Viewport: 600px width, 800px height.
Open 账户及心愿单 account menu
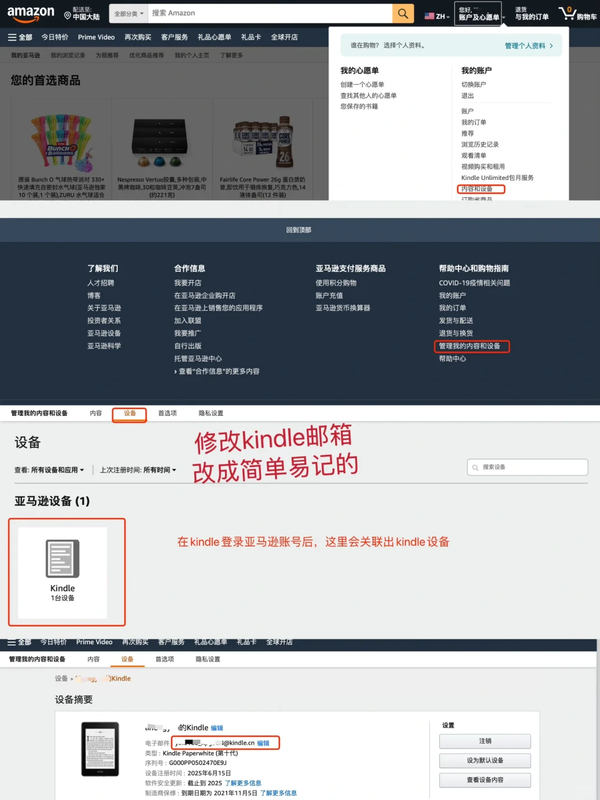tap(479, 13)
